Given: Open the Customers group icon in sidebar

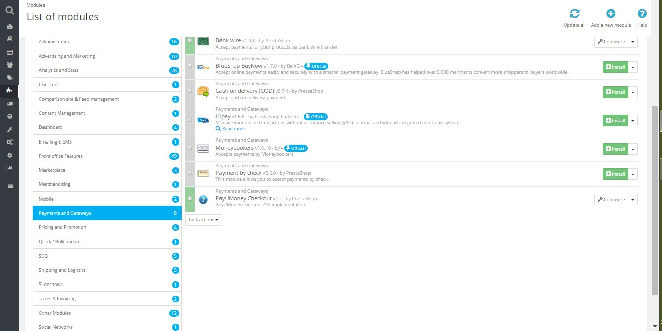Looking at the screenshot, I should pyautogui.click(x=9, y=65).
